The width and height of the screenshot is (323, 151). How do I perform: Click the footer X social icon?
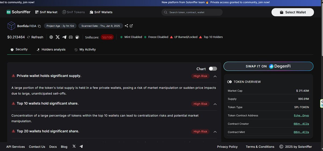(74, 146)
